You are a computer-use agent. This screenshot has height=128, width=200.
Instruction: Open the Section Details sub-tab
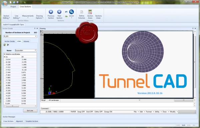click(x=10, y=41)
